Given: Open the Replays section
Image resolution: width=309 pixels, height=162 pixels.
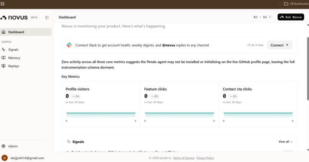Looking at the screenshot, I should click(x=26, y=66).
